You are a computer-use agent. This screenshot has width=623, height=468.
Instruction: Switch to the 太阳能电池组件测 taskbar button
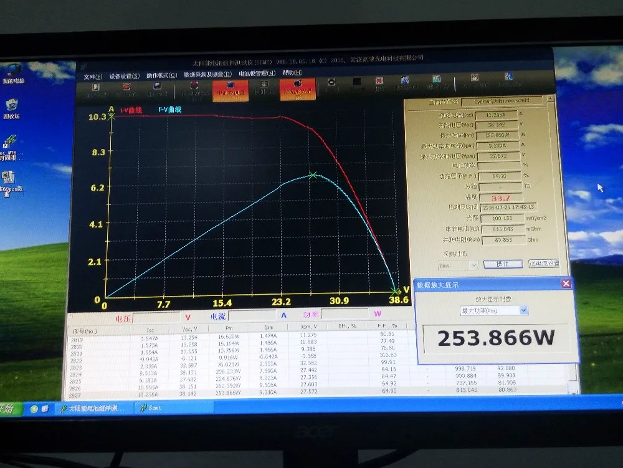[x=94, y=408]
